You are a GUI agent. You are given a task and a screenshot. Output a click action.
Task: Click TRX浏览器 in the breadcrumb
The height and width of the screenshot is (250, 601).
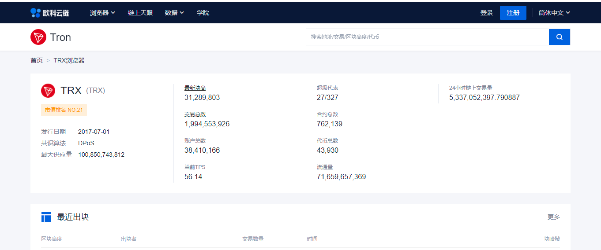coord(69,60)
